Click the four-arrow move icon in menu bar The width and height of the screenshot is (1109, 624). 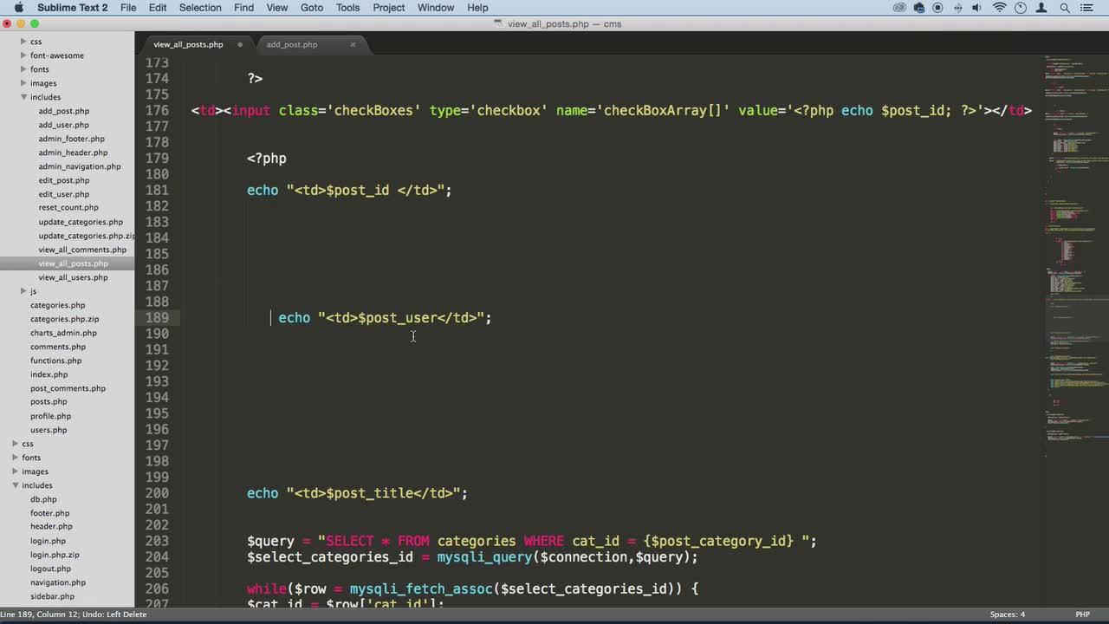coord(958,8)
